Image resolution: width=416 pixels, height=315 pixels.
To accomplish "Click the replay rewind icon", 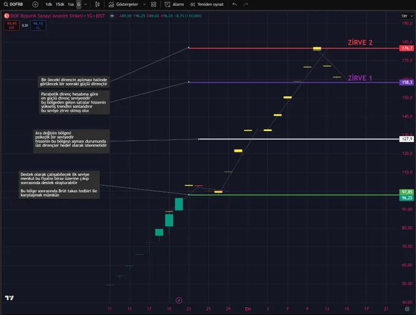I will [193, 4].
